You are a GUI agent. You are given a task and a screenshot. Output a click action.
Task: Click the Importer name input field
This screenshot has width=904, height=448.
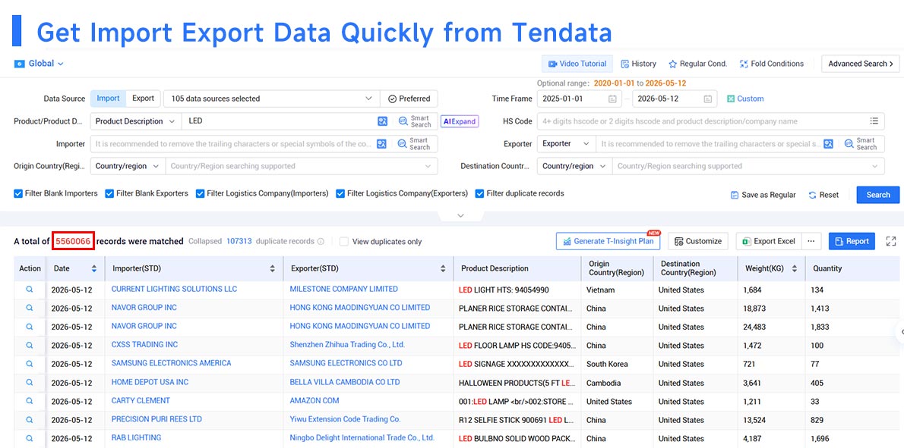point(232,144)
